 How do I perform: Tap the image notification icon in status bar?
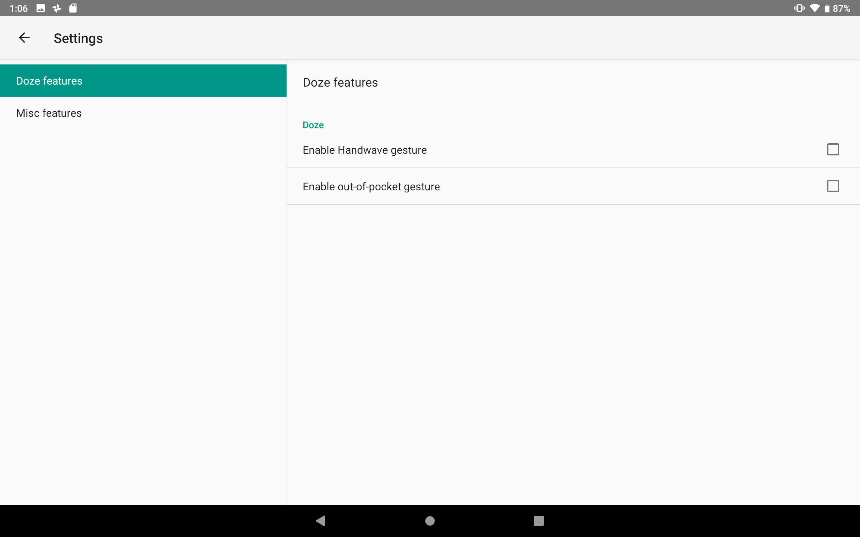coord(41,8)
